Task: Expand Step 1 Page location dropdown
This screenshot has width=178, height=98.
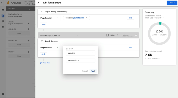Action: pos(49,18)
